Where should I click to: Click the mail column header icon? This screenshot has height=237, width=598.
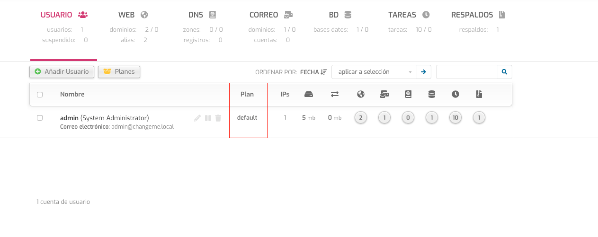click(x=384, y=94)
